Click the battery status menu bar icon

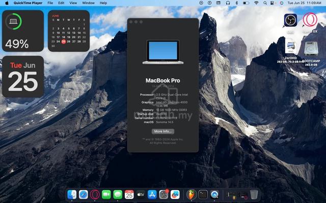[x=246, y=3]
